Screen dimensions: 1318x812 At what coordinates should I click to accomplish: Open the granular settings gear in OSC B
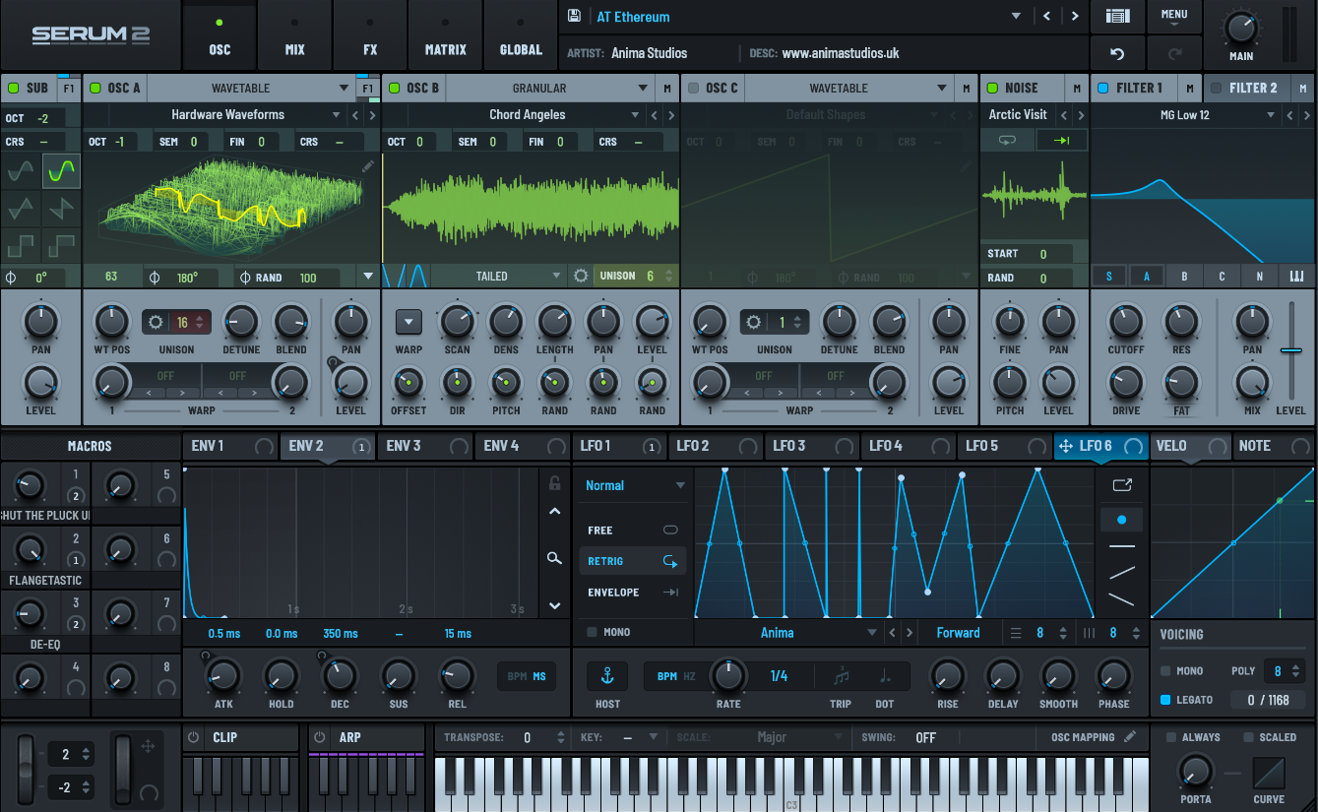[580, 276]
